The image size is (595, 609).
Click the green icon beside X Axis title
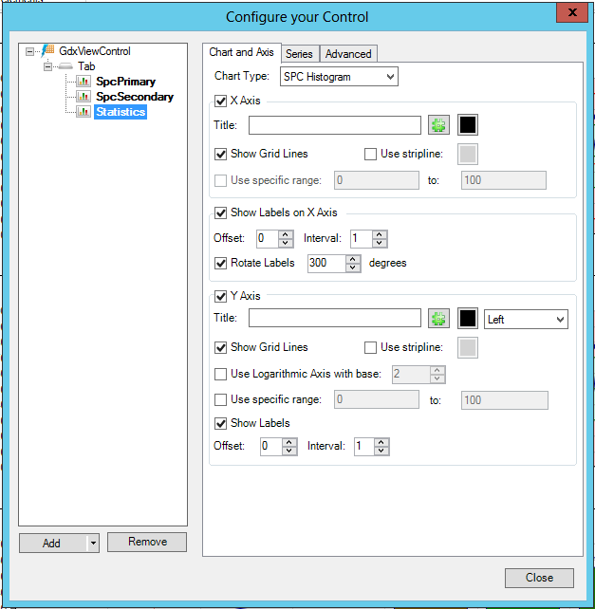point(437,125)
